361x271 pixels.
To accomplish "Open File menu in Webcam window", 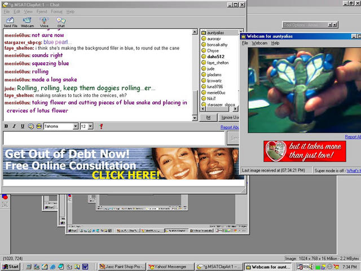I will point(245,43).
